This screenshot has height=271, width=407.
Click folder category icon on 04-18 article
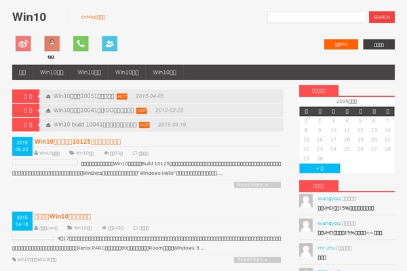pos(70,228)
